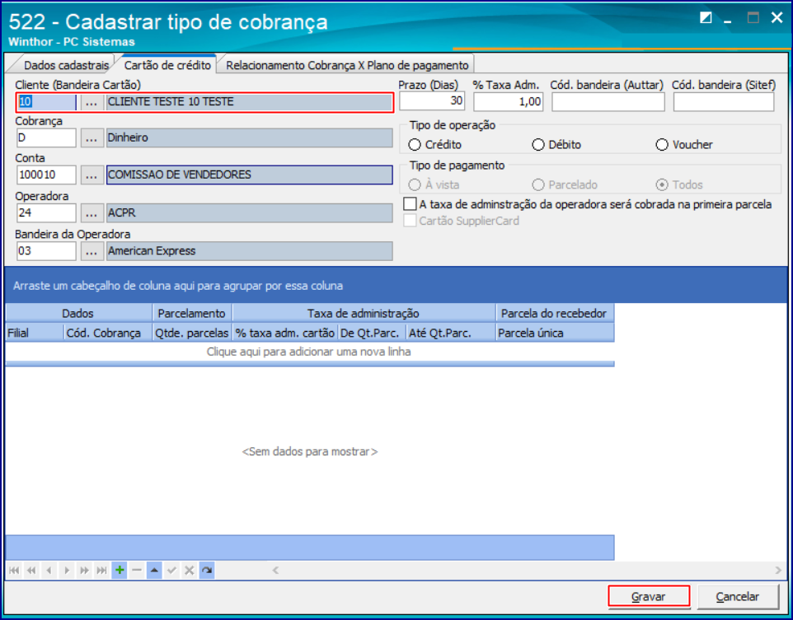This screenshot has width=793, height=620.
Task: Open Conta lookup ellipsis button
Action: (91, 175)
